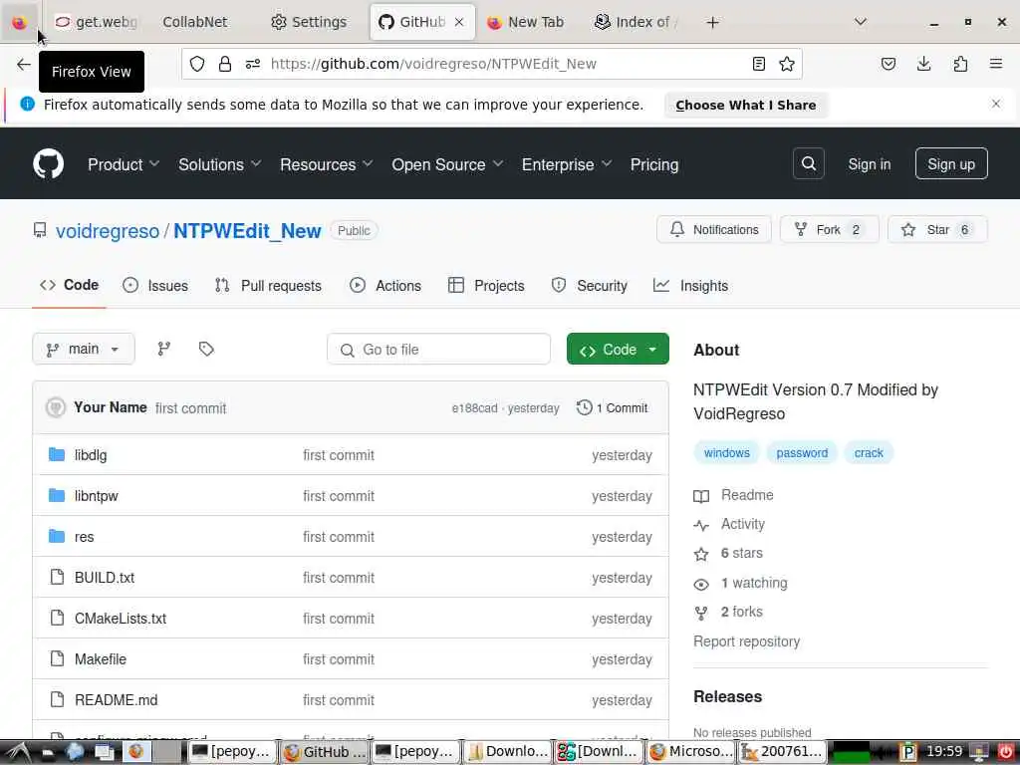This screenshot has height=765, width=1020.
Task: Go to the GitHub logo homepage
Action: click(48, 164)
